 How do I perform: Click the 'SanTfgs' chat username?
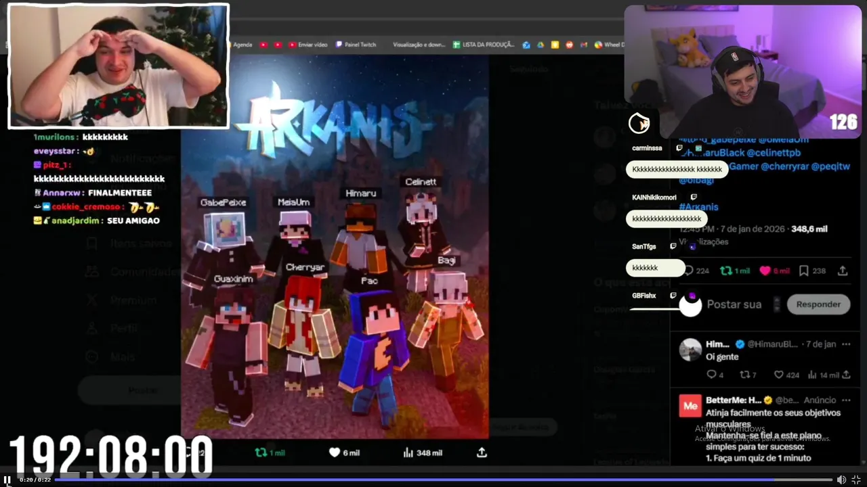643,247
